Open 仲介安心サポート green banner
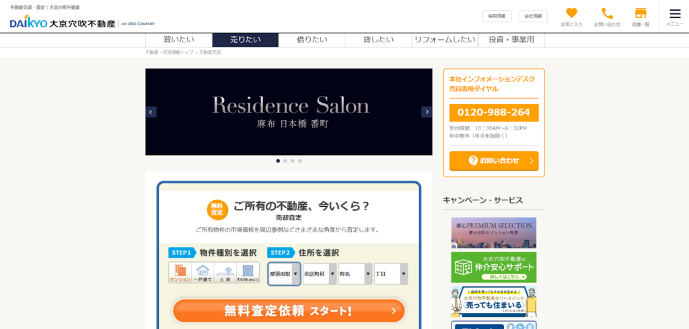The width and height of the screenshot is (689, 329). (494, 267)
